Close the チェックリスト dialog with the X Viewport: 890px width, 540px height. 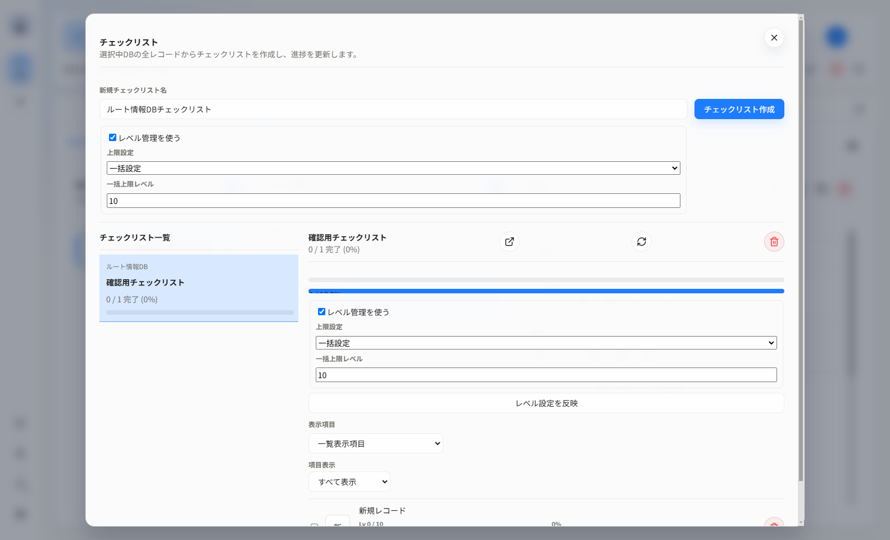tap(774, 38)
